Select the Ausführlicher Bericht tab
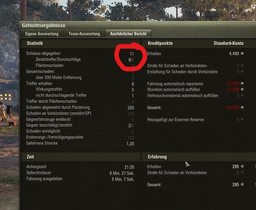256x210 pixels. pyautogui.click(x=128, y=34)
